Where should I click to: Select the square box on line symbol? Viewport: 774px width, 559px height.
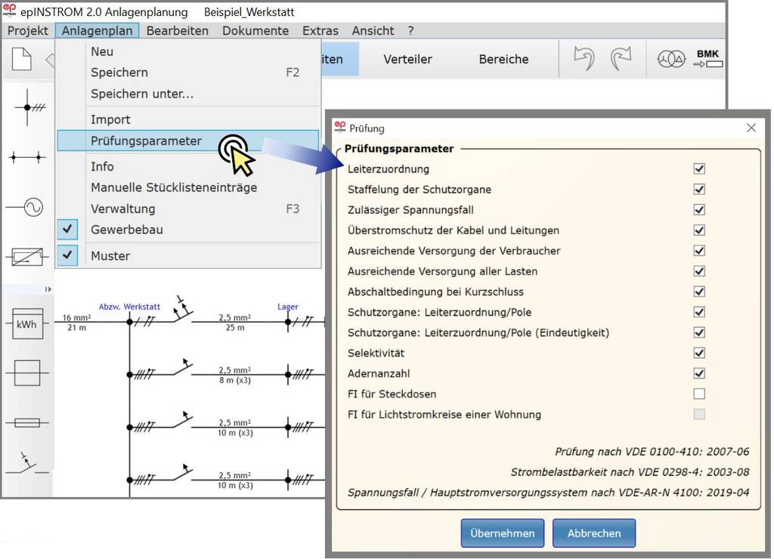coord(27,372)
